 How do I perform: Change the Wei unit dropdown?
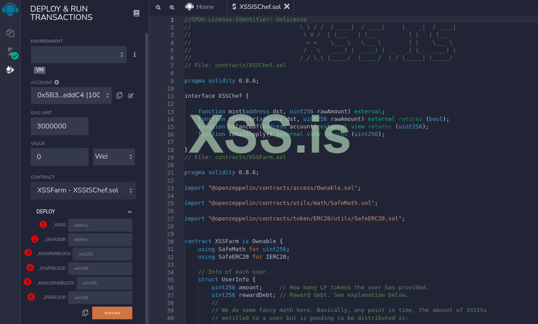coord(114,157)
